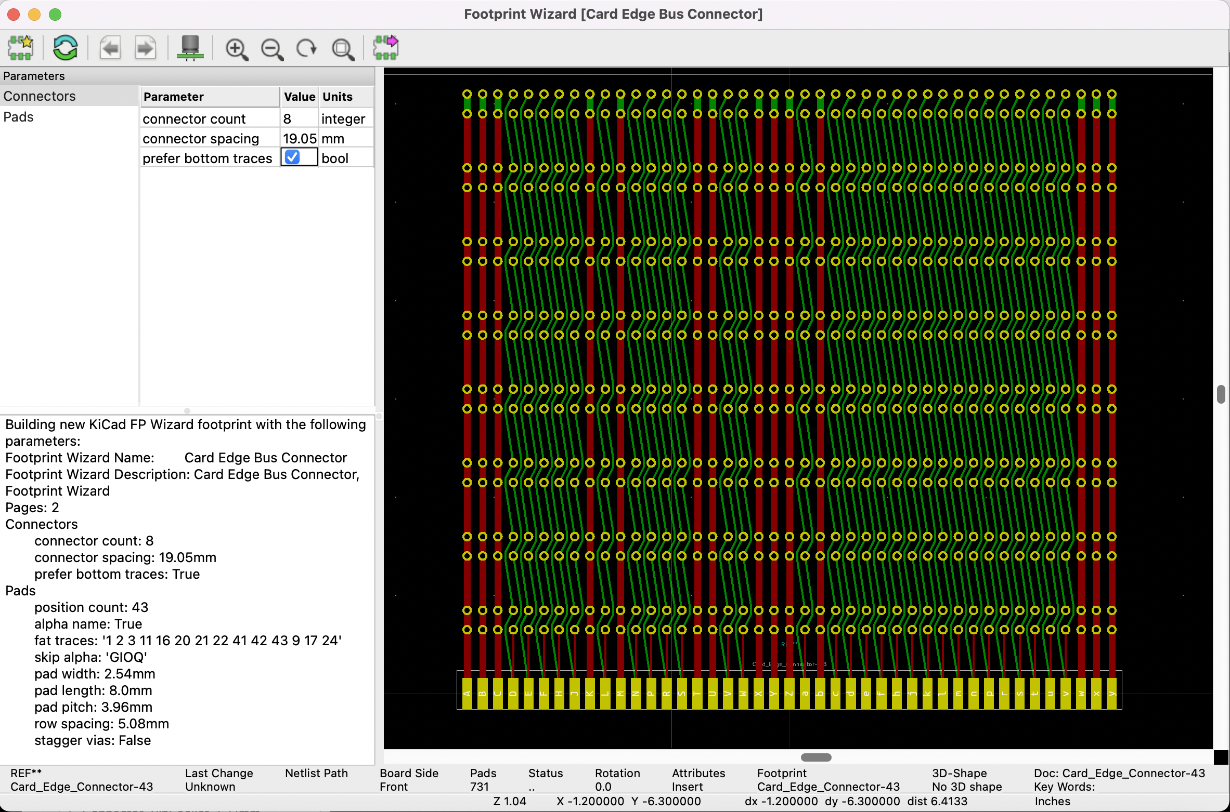Switch to the Pads parameter page
Viewport: 1230px width, 812px height.
tap(19, 117)
